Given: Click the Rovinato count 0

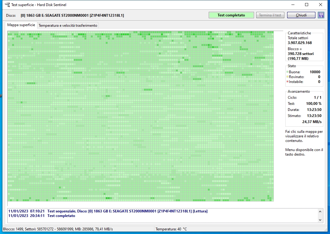Looking at the screenshot, I should (x=319, y=77).
